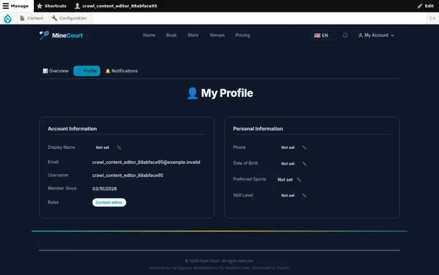Open crawl_content_editor_88abface95 user toolbar item
This screenshot has width=439, height=275.
tap(115, 6)
